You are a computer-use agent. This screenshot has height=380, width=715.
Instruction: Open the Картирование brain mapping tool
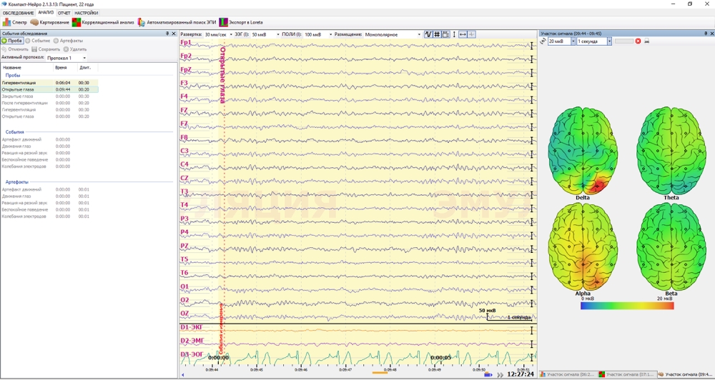50,22
